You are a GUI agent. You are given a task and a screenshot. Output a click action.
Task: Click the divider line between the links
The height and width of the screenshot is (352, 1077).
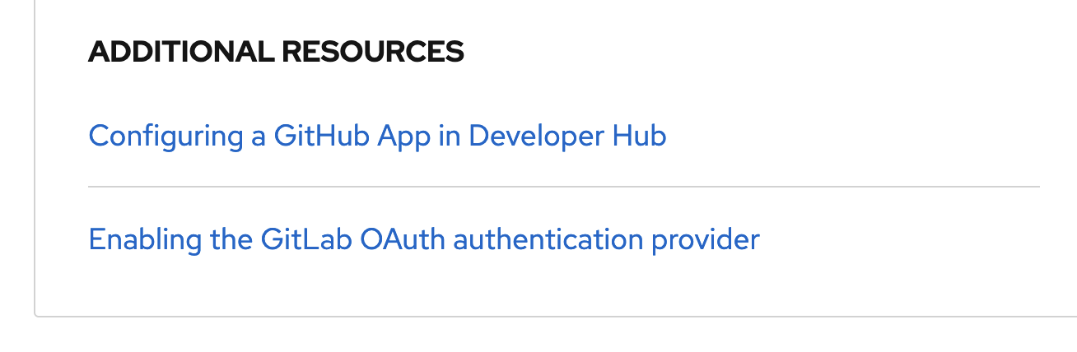pyautogui.click(x=563, y=188)
